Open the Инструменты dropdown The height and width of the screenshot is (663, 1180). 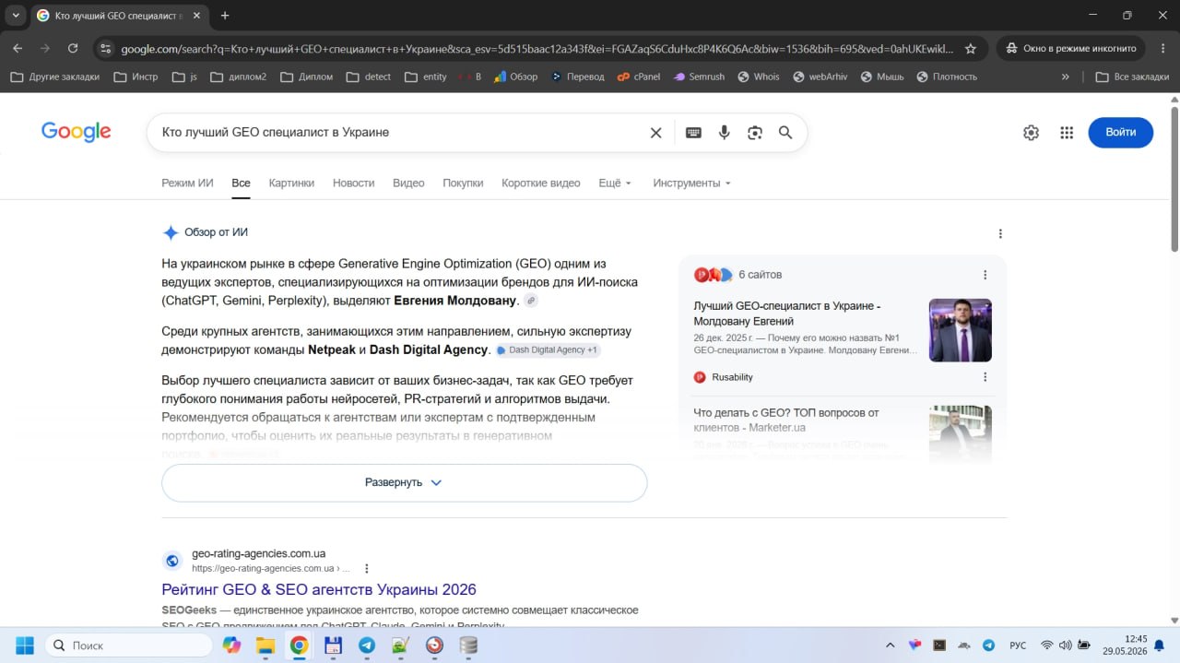[x=691, y=183]
